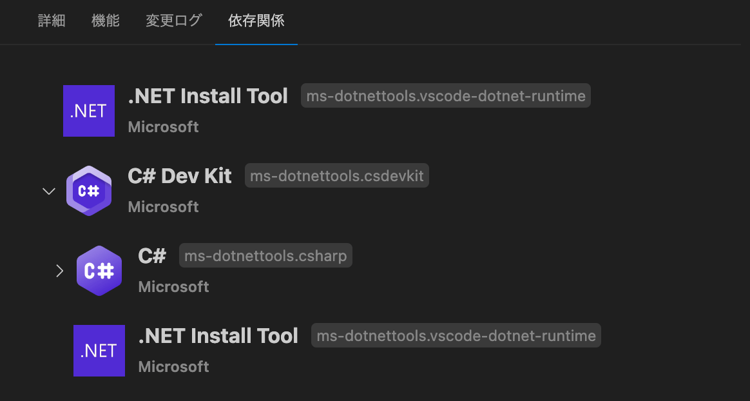The height and width of the screenshot is (401, 750).
Task: Click Microsoft publisher under nested .NET Install Tool
Action: [x=173, y=367]
